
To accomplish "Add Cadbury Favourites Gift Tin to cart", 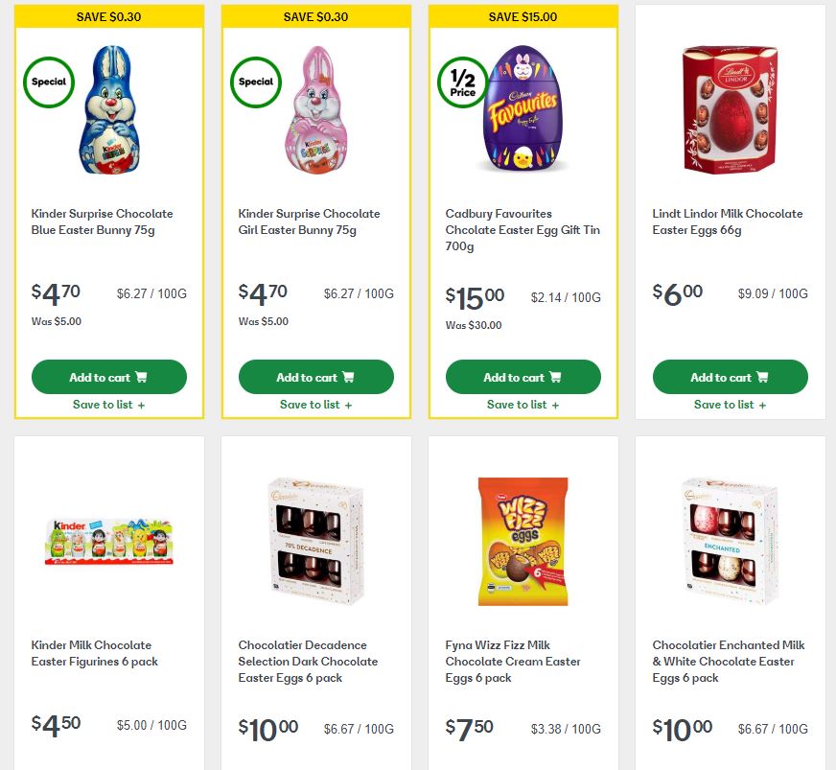I will pyautogui.click(x=522, y=376).
